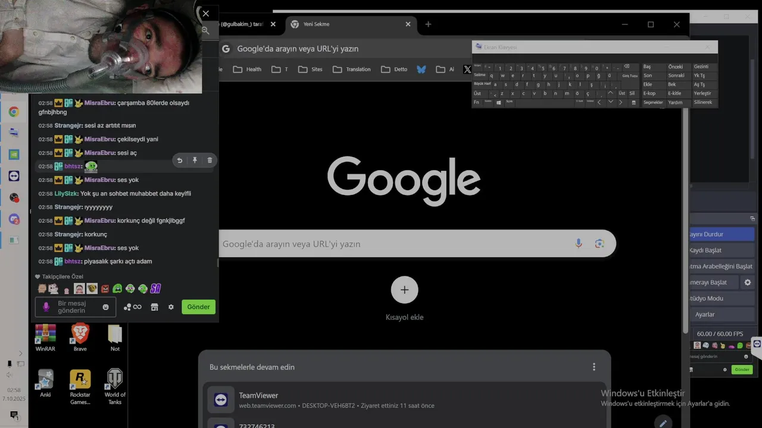Click Gönder button in main chat
This screenshot has height=428, width=762.
tap(198, 307)
